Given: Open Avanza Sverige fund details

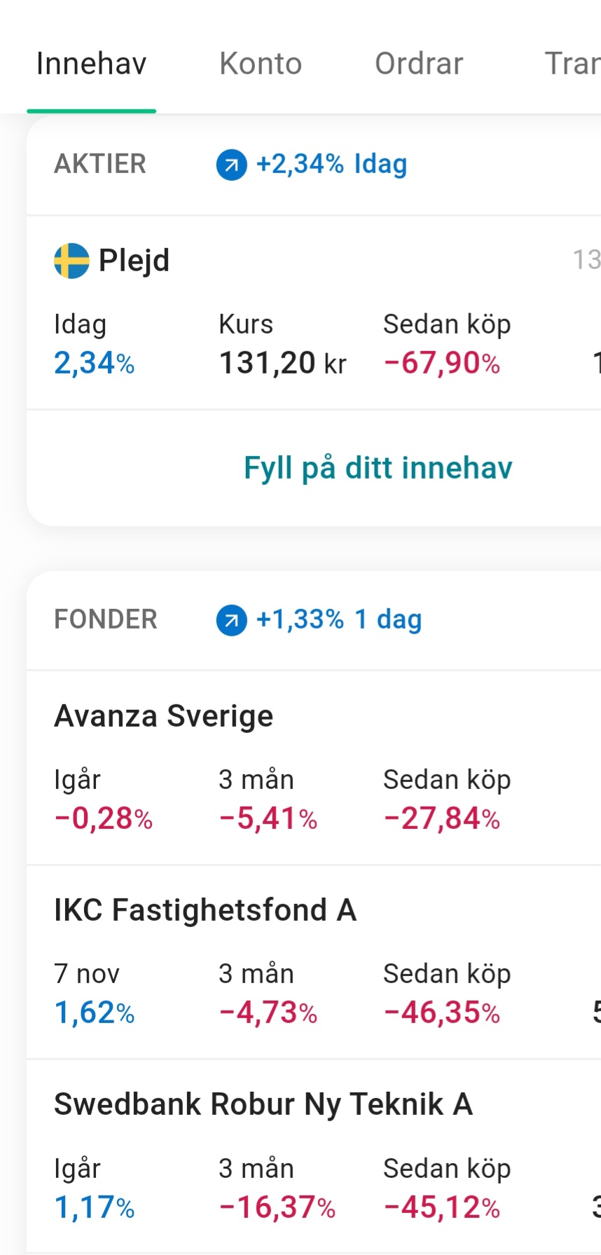Looking at the screenshot, I should point(314,767).
